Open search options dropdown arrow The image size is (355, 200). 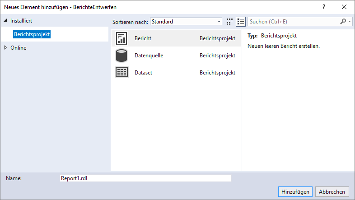click(x=350, y=22)
